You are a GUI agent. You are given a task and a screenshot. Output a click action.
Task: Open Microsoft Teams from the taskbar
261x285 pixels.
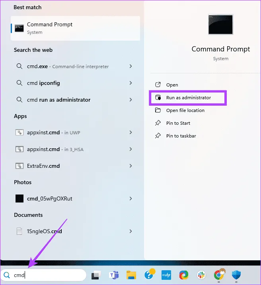coord(114,275)
